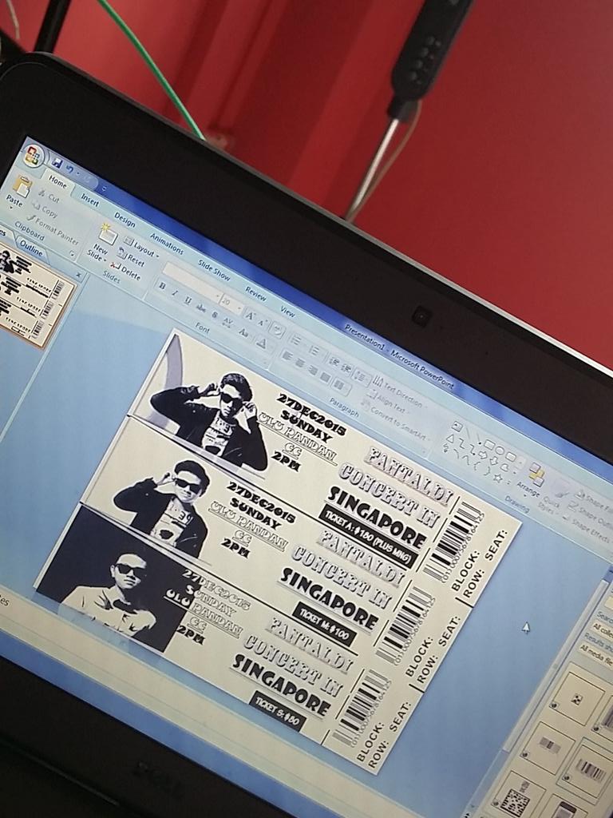Screen dimensions: 613x818
Task: Open the Layout dropdown
Action: (x=141, y=248)
